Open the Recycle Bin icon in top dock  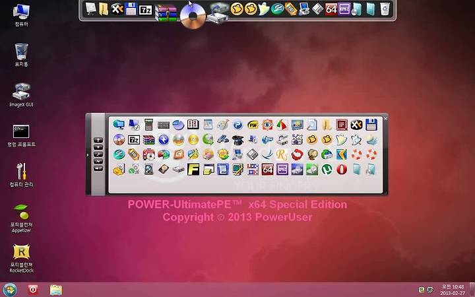coord(385,9)
